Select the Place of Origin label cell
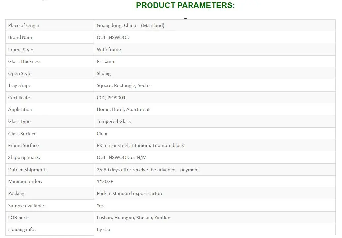342x238 pixels. [50, 25]
